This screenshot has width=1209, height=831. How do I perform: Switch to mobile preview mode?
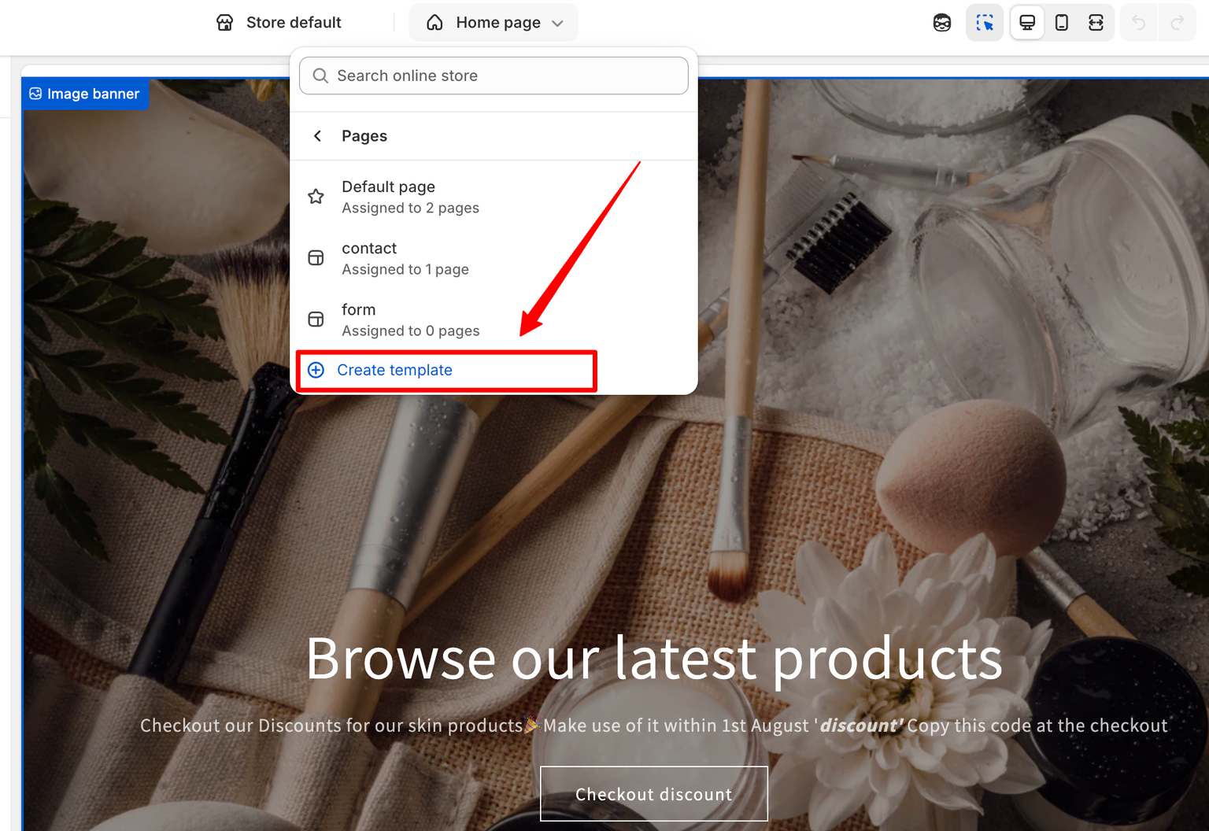[x=1062, y=23]
